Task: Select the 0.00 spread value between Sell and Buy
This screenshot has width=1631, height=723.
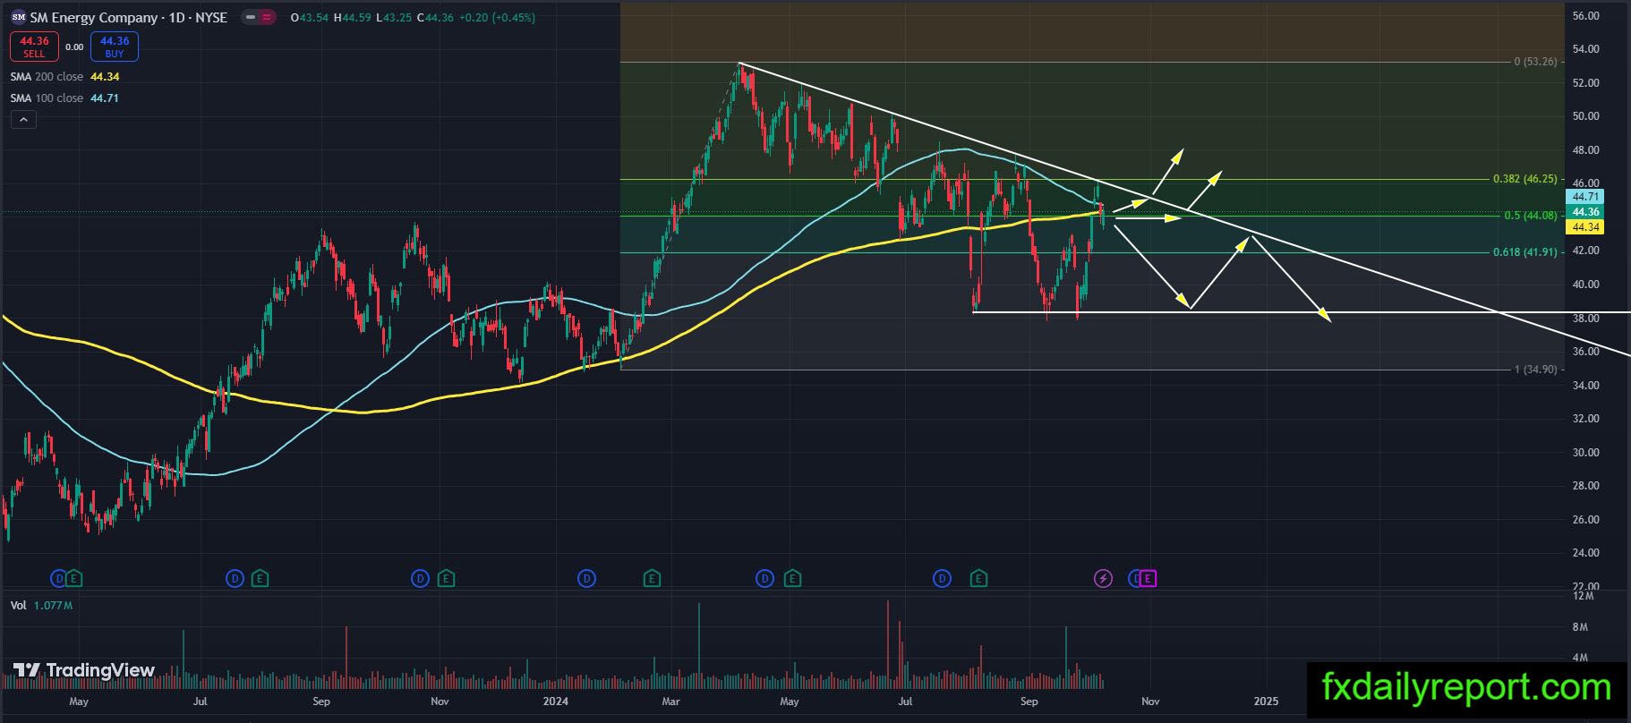Action: pos(74,47)
